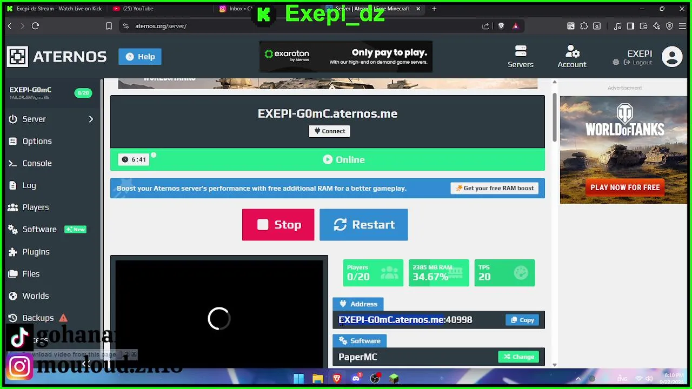This screenshot has height=389, width=692.
Task: Click the account settings gear beside Logout
Action: point(616,63)
